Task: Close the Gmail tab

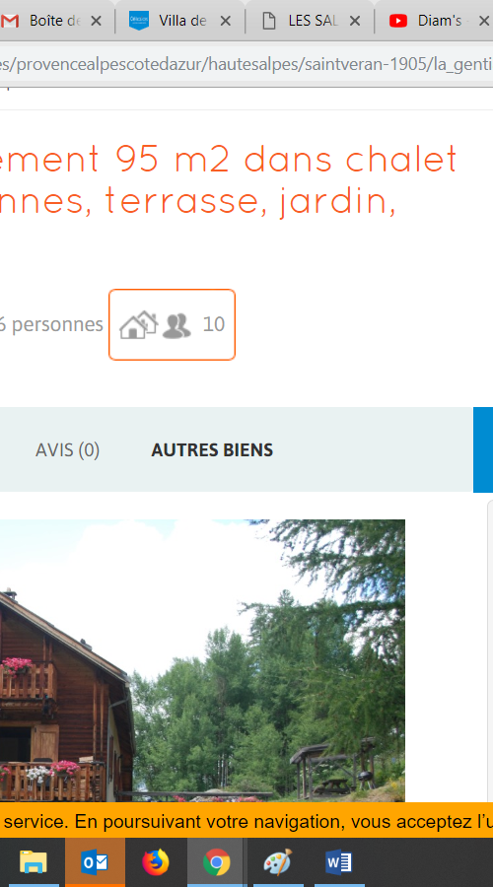Action: [97, 21]
